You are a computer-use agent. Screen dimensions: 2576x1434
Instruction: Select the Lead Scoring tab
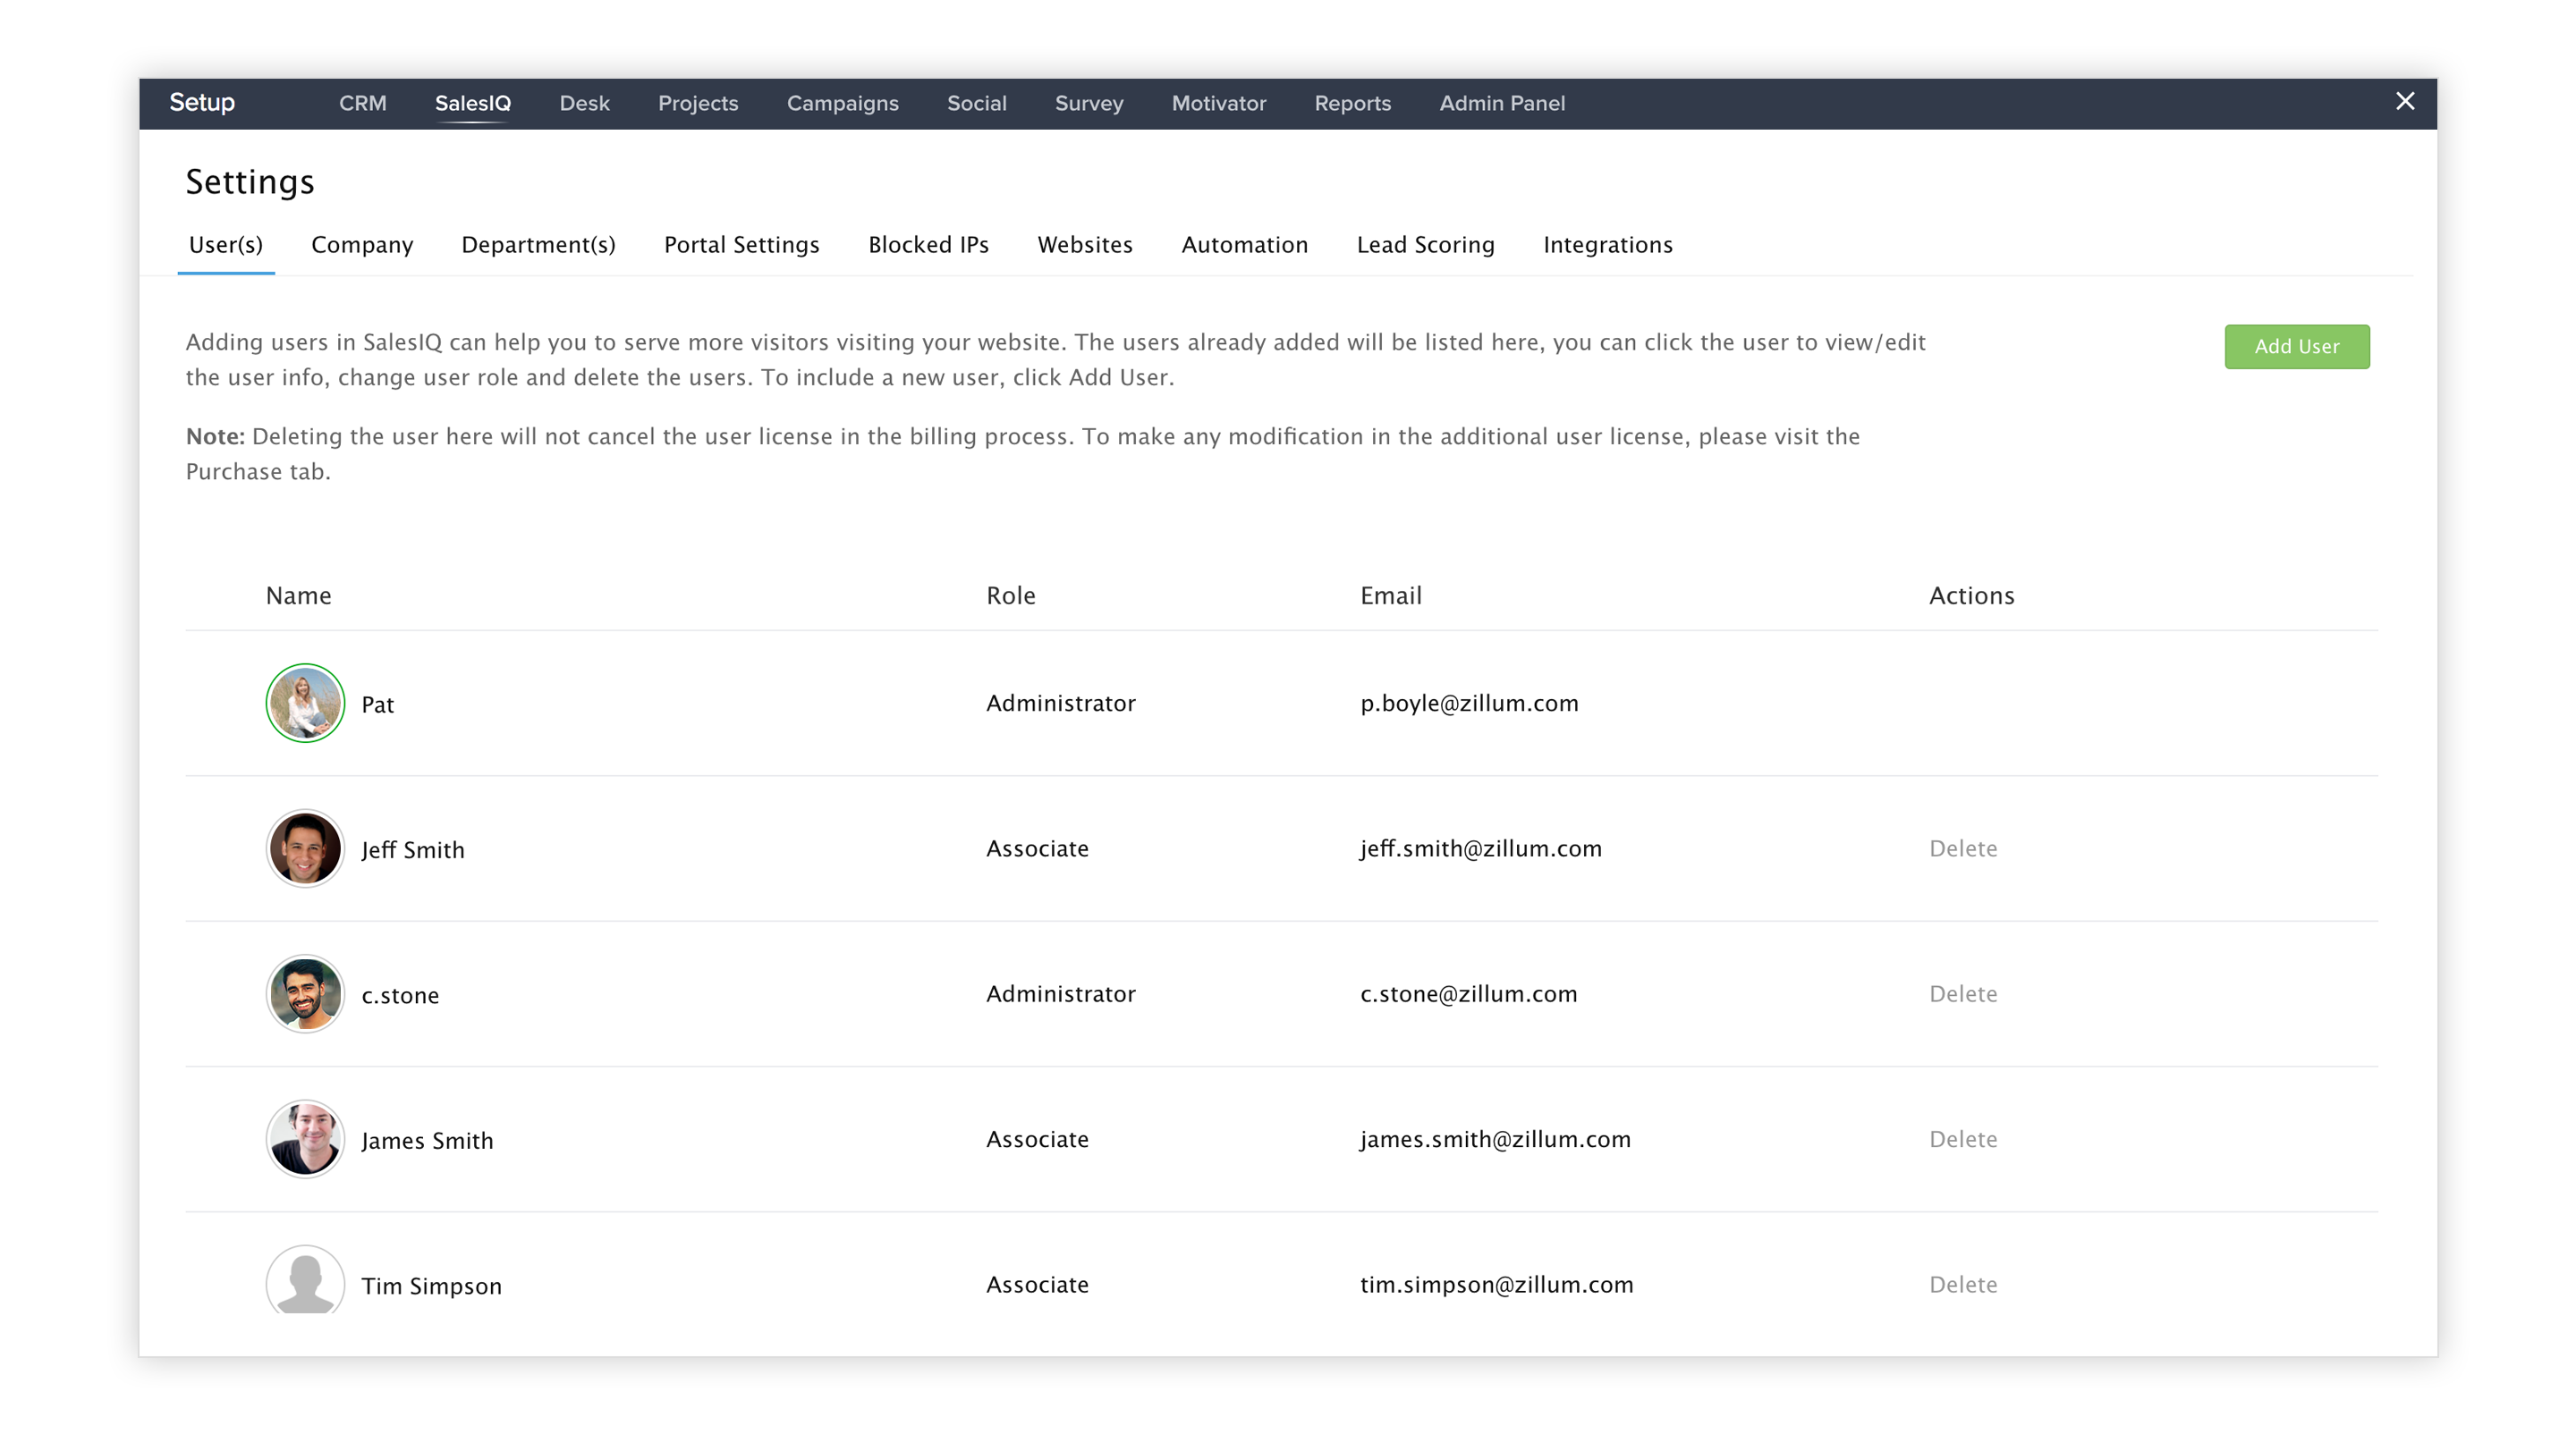(x=1425, y=245)
